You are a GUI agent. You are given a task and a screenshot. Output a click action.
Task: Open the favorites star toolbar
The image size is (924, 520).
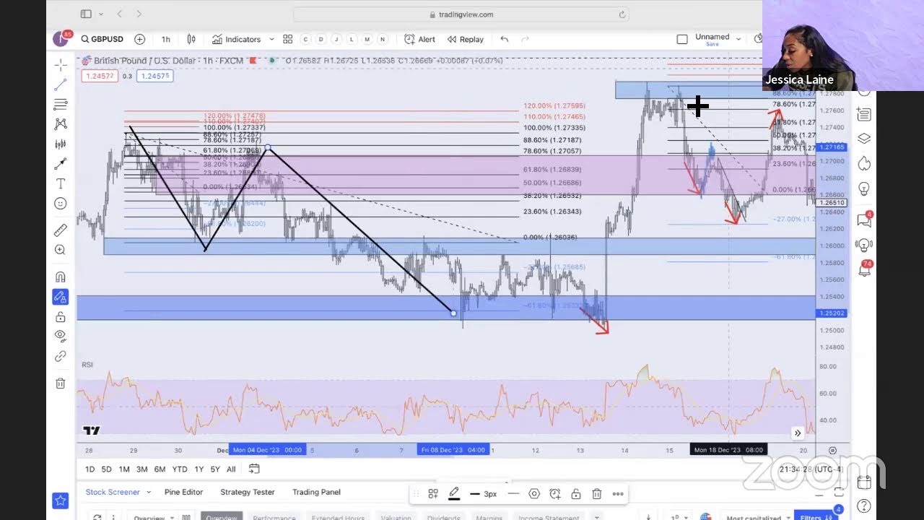click(x=61, y=500)
